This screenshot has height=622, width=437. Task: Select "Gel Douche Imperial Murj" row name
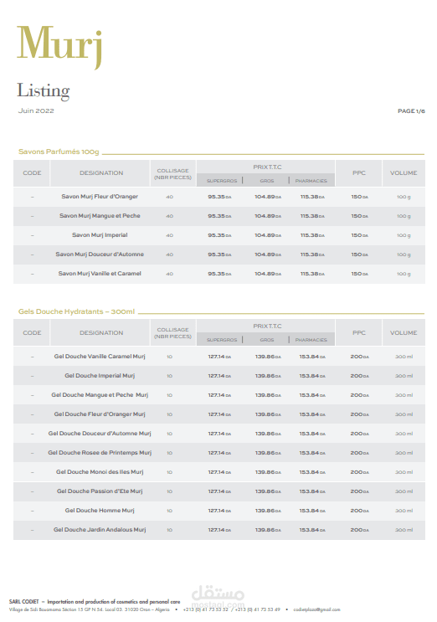tap(100, 376)
